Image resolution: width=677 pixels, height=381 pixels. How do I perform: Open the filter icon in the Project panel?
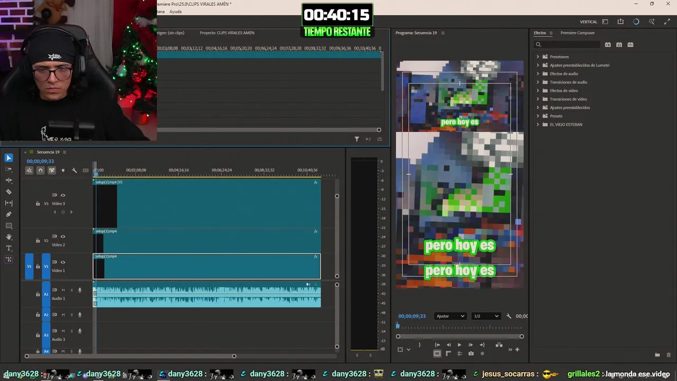356,139
